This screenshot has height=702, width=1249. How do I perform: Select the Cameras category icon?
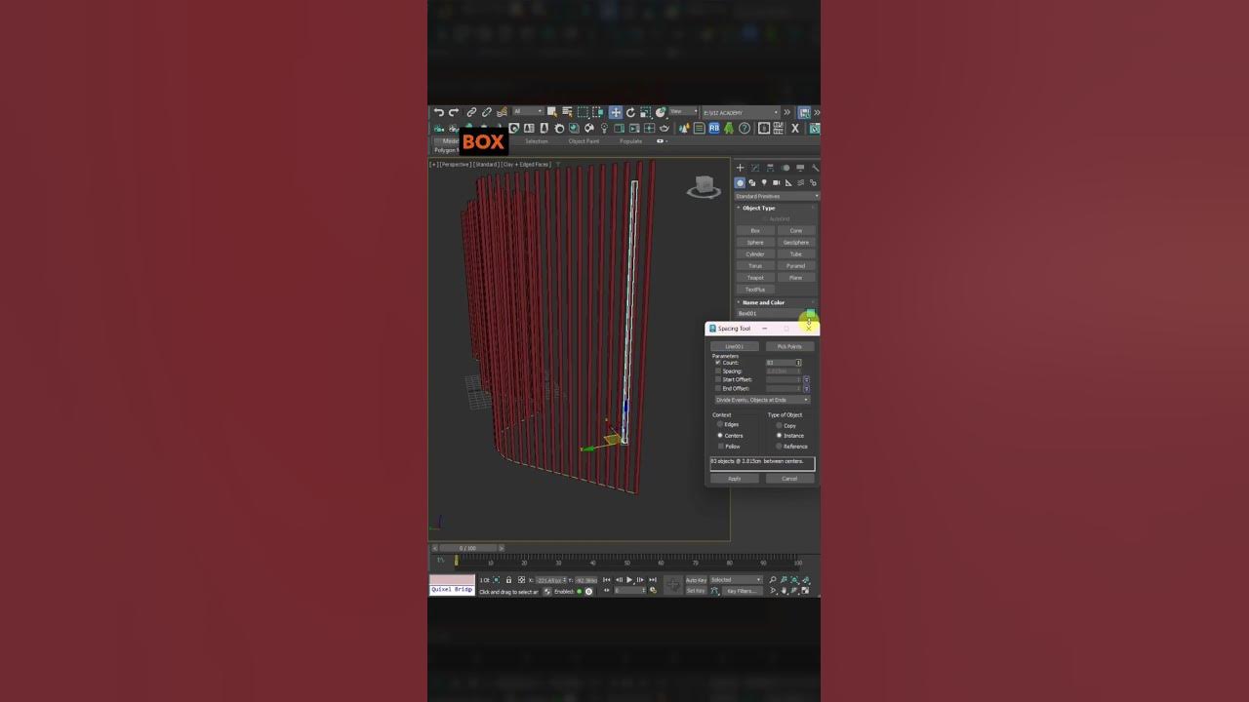pos(777,183)
